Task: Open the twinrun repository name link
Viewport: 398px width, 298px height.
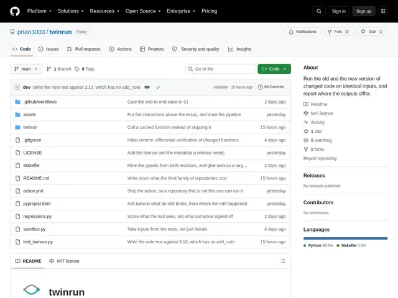Action: pyautogui.click(x=60, y=32)
